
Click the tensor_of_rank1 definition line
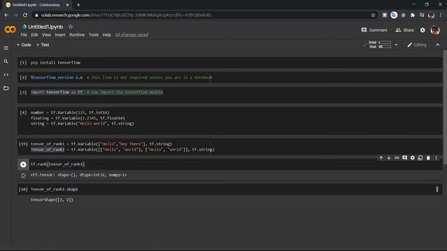101,144
